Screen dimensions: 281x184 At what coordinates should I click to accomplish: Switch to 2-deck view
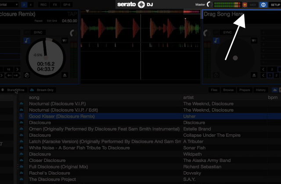[24, 5]
